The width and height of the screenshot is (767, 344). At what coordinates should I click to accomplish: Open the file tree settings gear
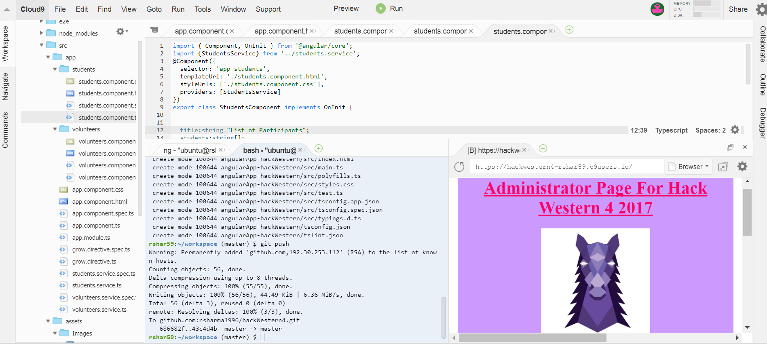(122, 31)
